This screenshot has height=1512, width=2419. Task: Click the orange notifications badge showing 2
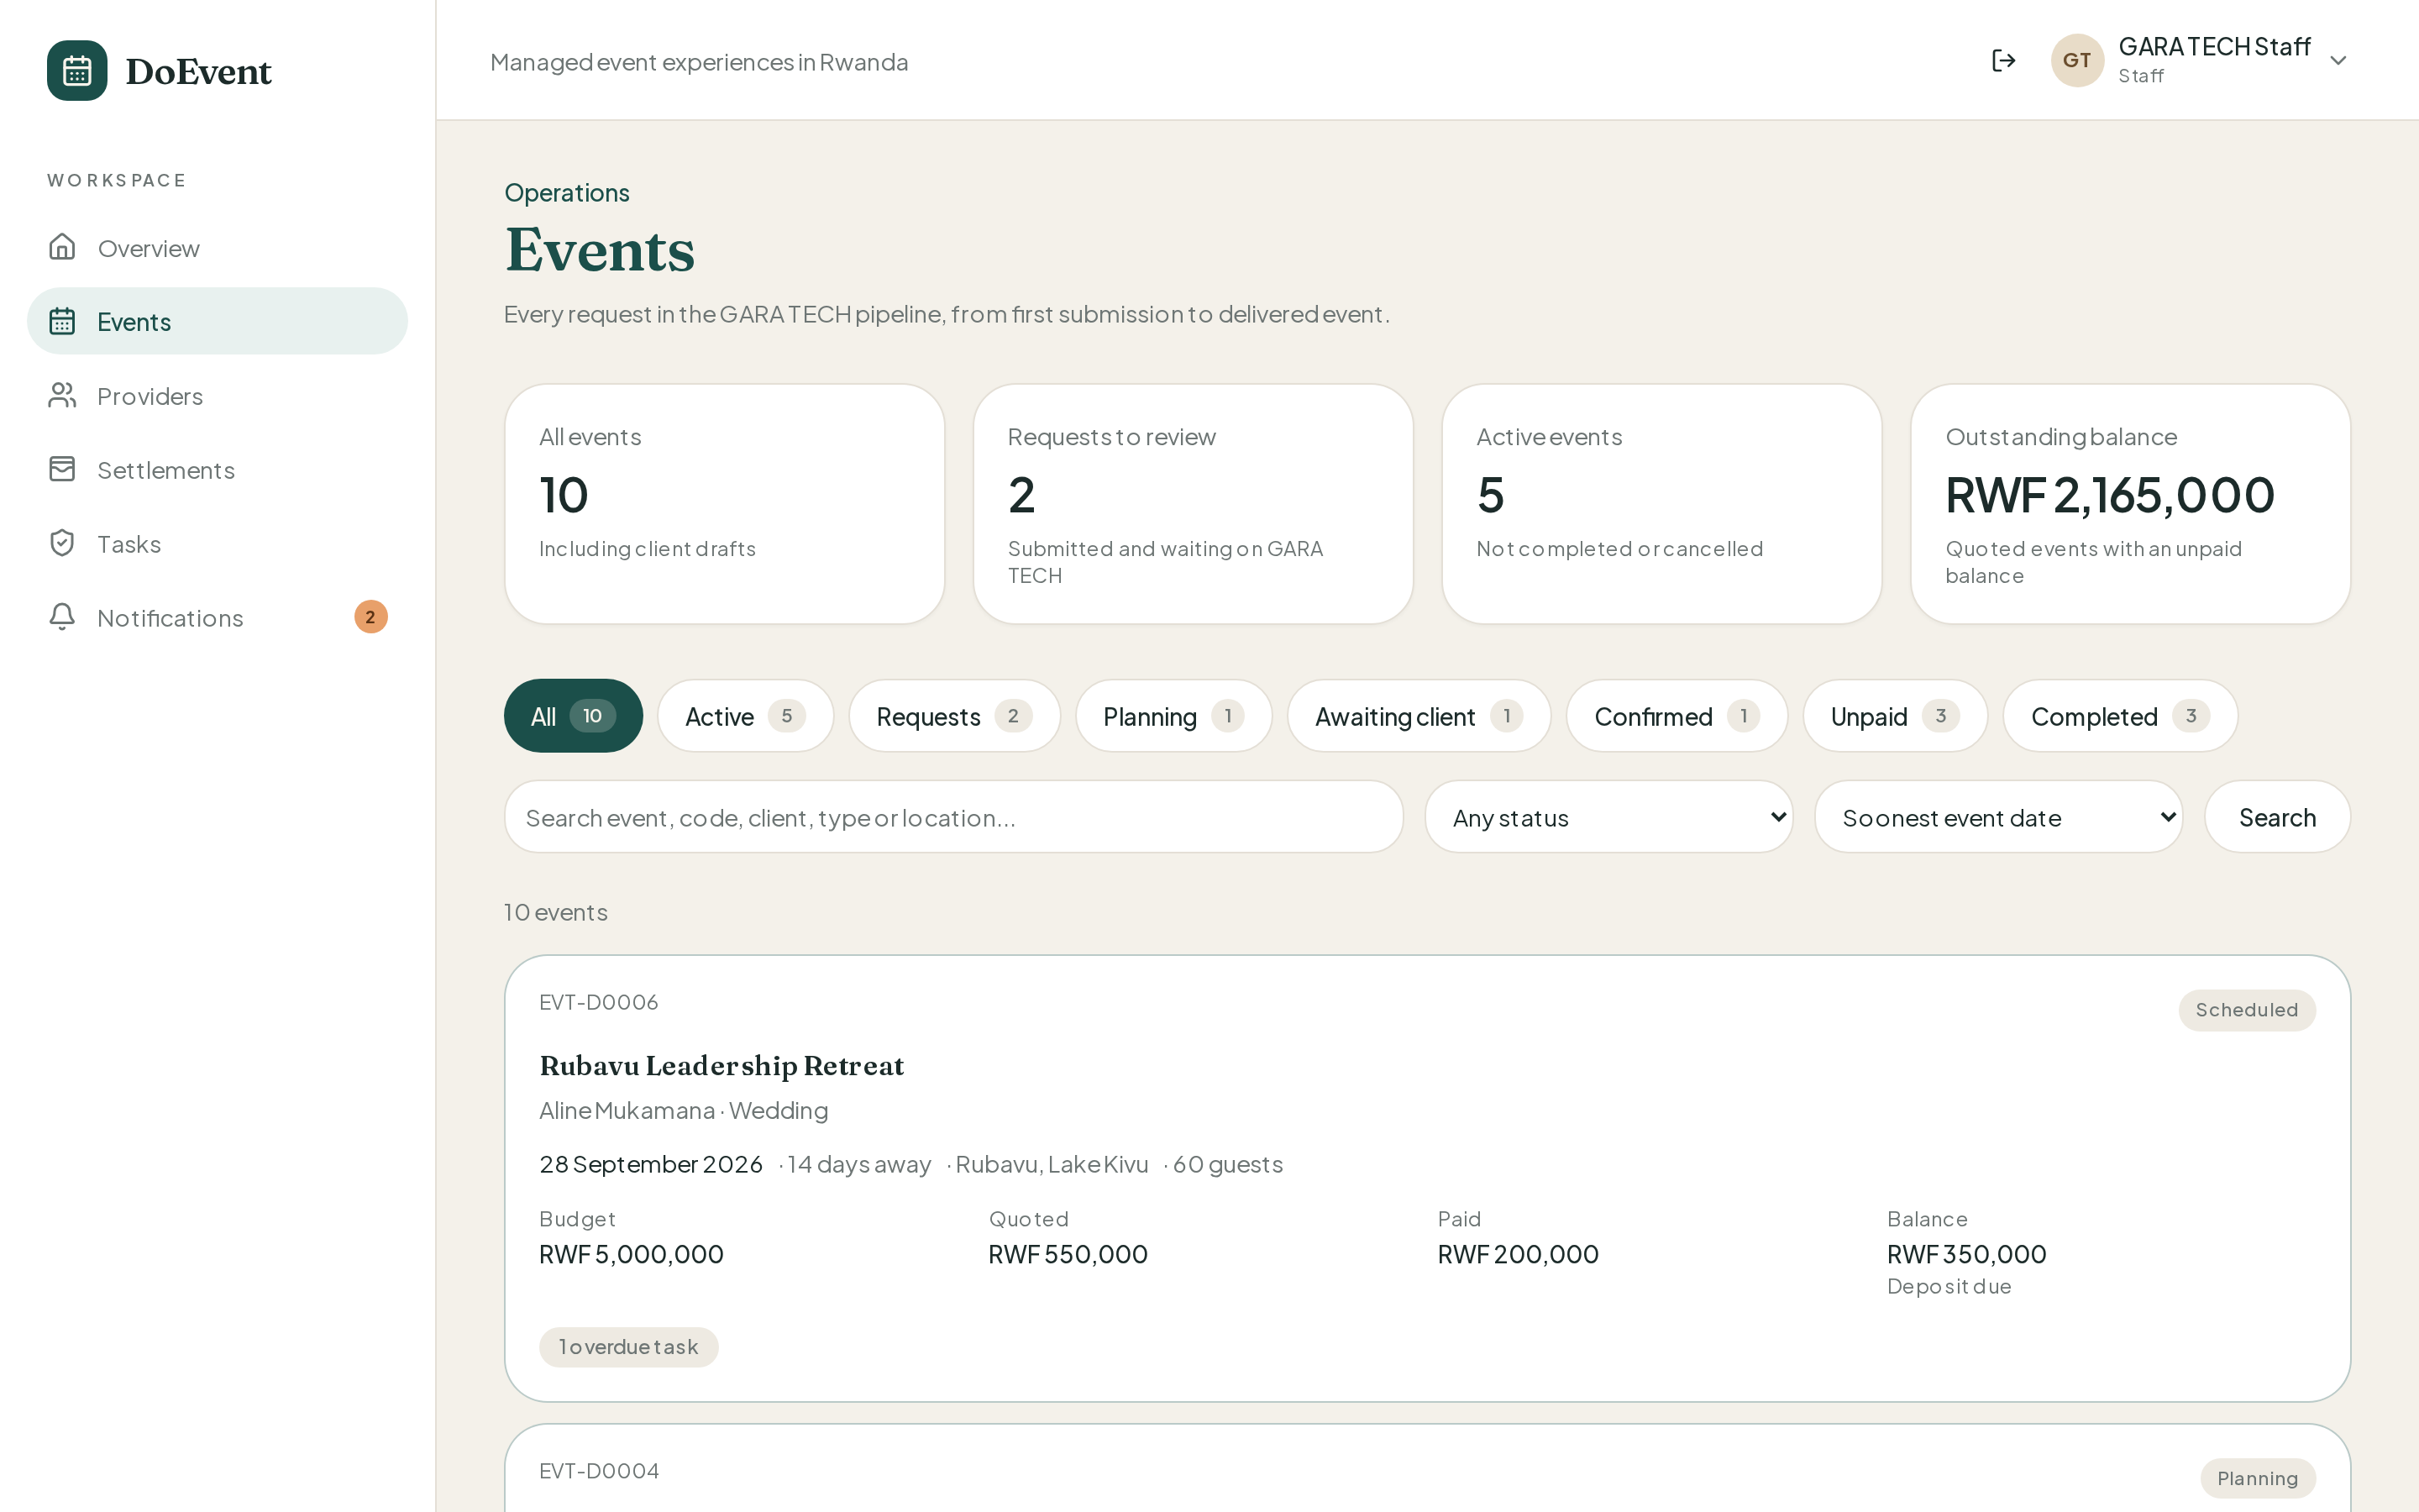point(371,617)
